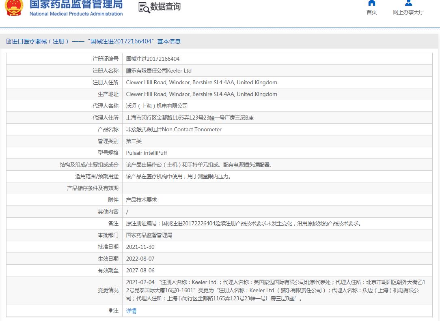Click 注册证编号 label
The height and width of the screenshot is (321, 440).
pyautogui.click(x=106, y=59)
